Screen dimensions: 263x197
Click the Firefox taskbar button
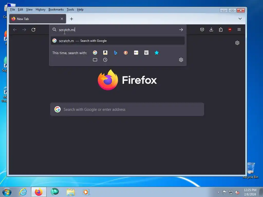coord(39,192)
